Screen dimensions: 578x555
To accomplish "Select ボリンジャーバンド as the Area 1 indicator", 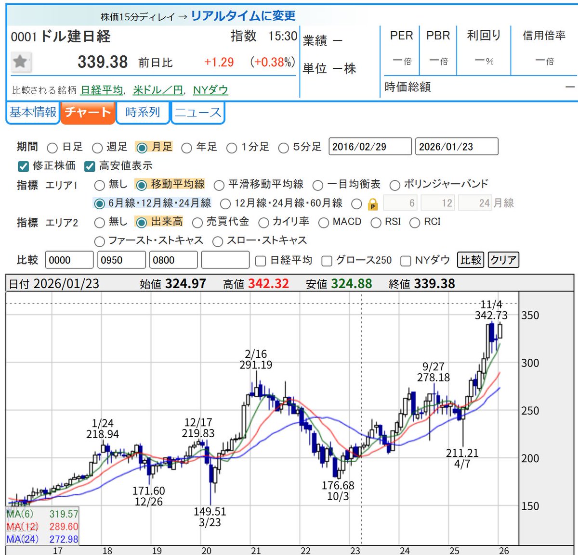I will tap(395, 185).
